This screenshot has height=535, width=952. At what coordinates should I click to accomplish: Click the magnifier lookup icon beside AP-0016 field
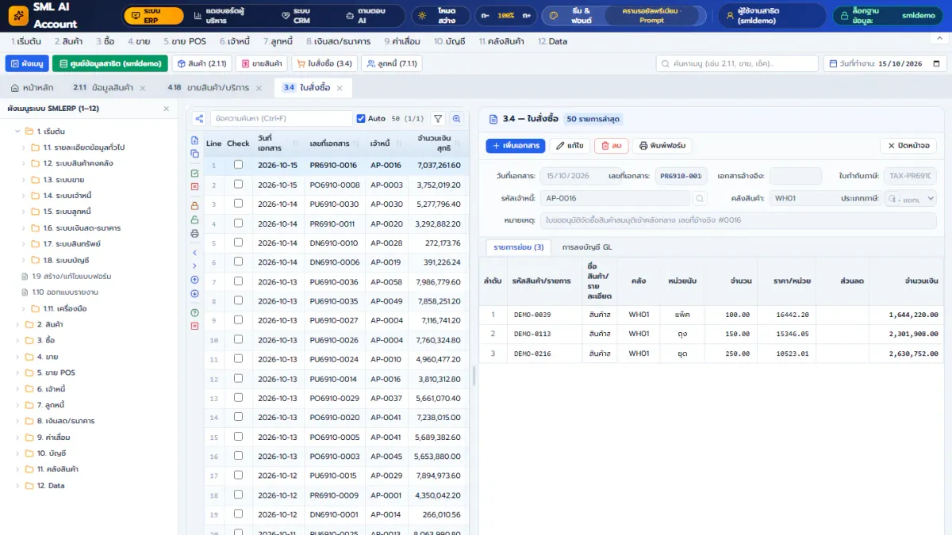click(701, 198)
